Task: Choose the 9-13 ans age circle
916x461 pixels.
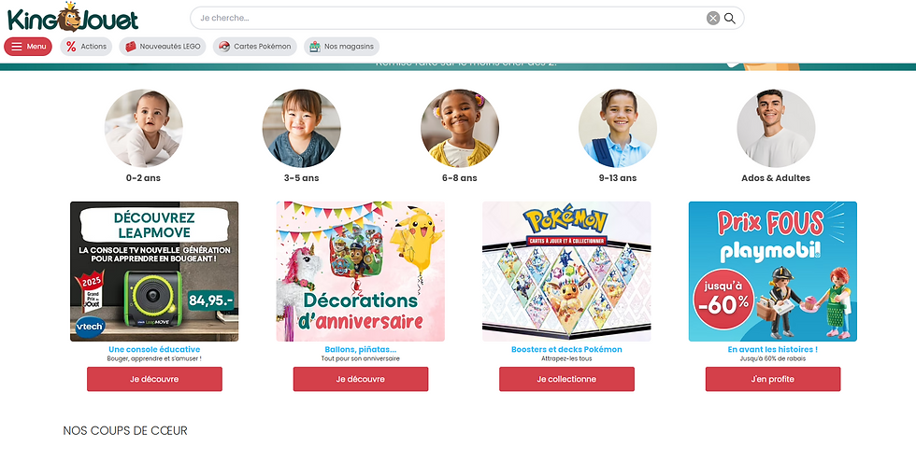Action: [x=618, y=129]
